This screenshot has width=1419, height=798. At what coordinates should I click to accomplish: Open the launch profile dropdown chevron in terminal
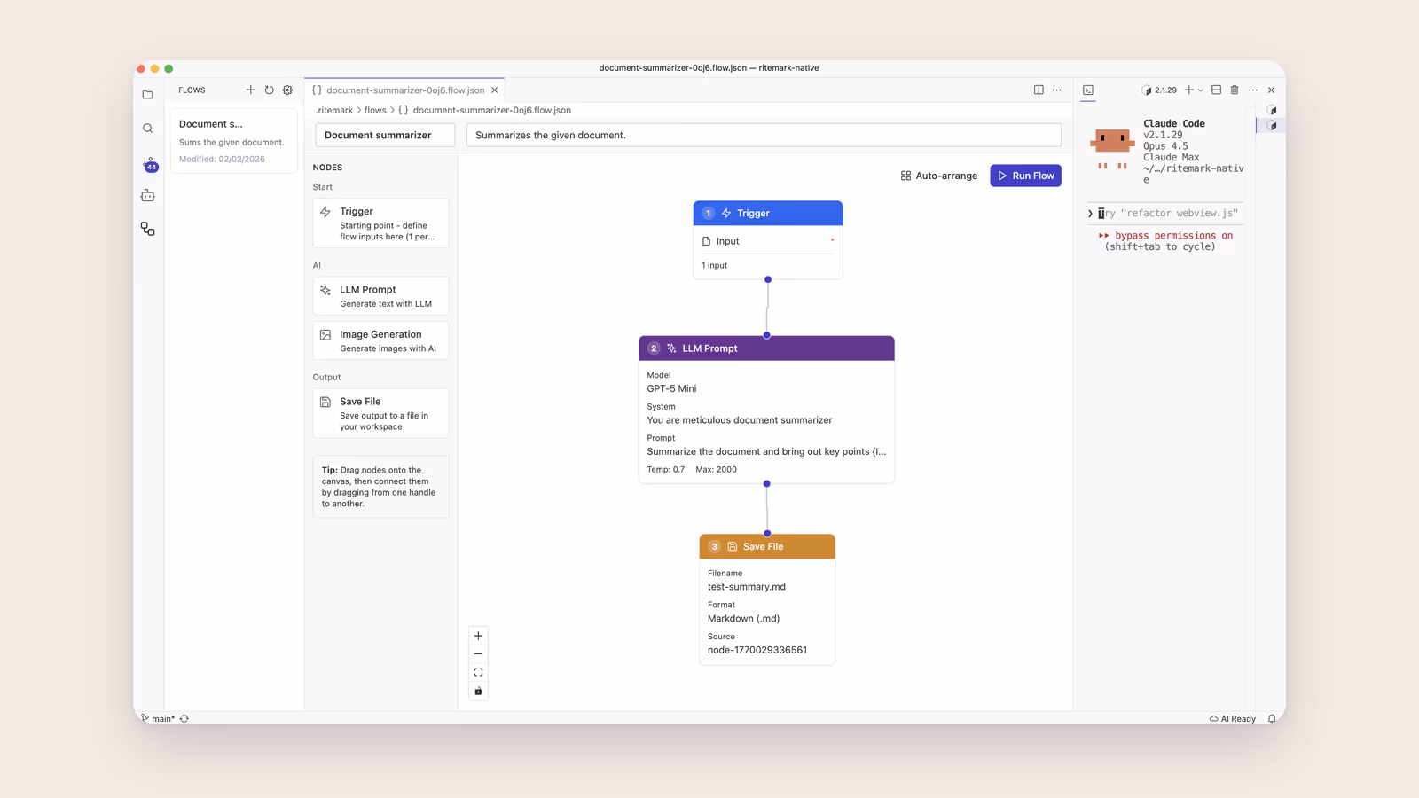[x=1201, y=90]
